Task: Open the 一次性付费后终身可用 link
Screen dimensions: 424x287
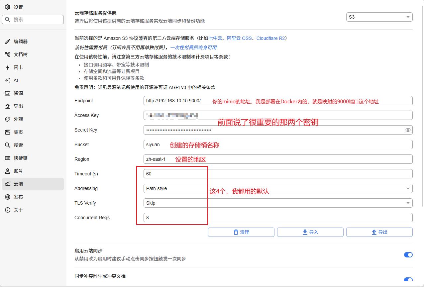Action: point(193,48)
